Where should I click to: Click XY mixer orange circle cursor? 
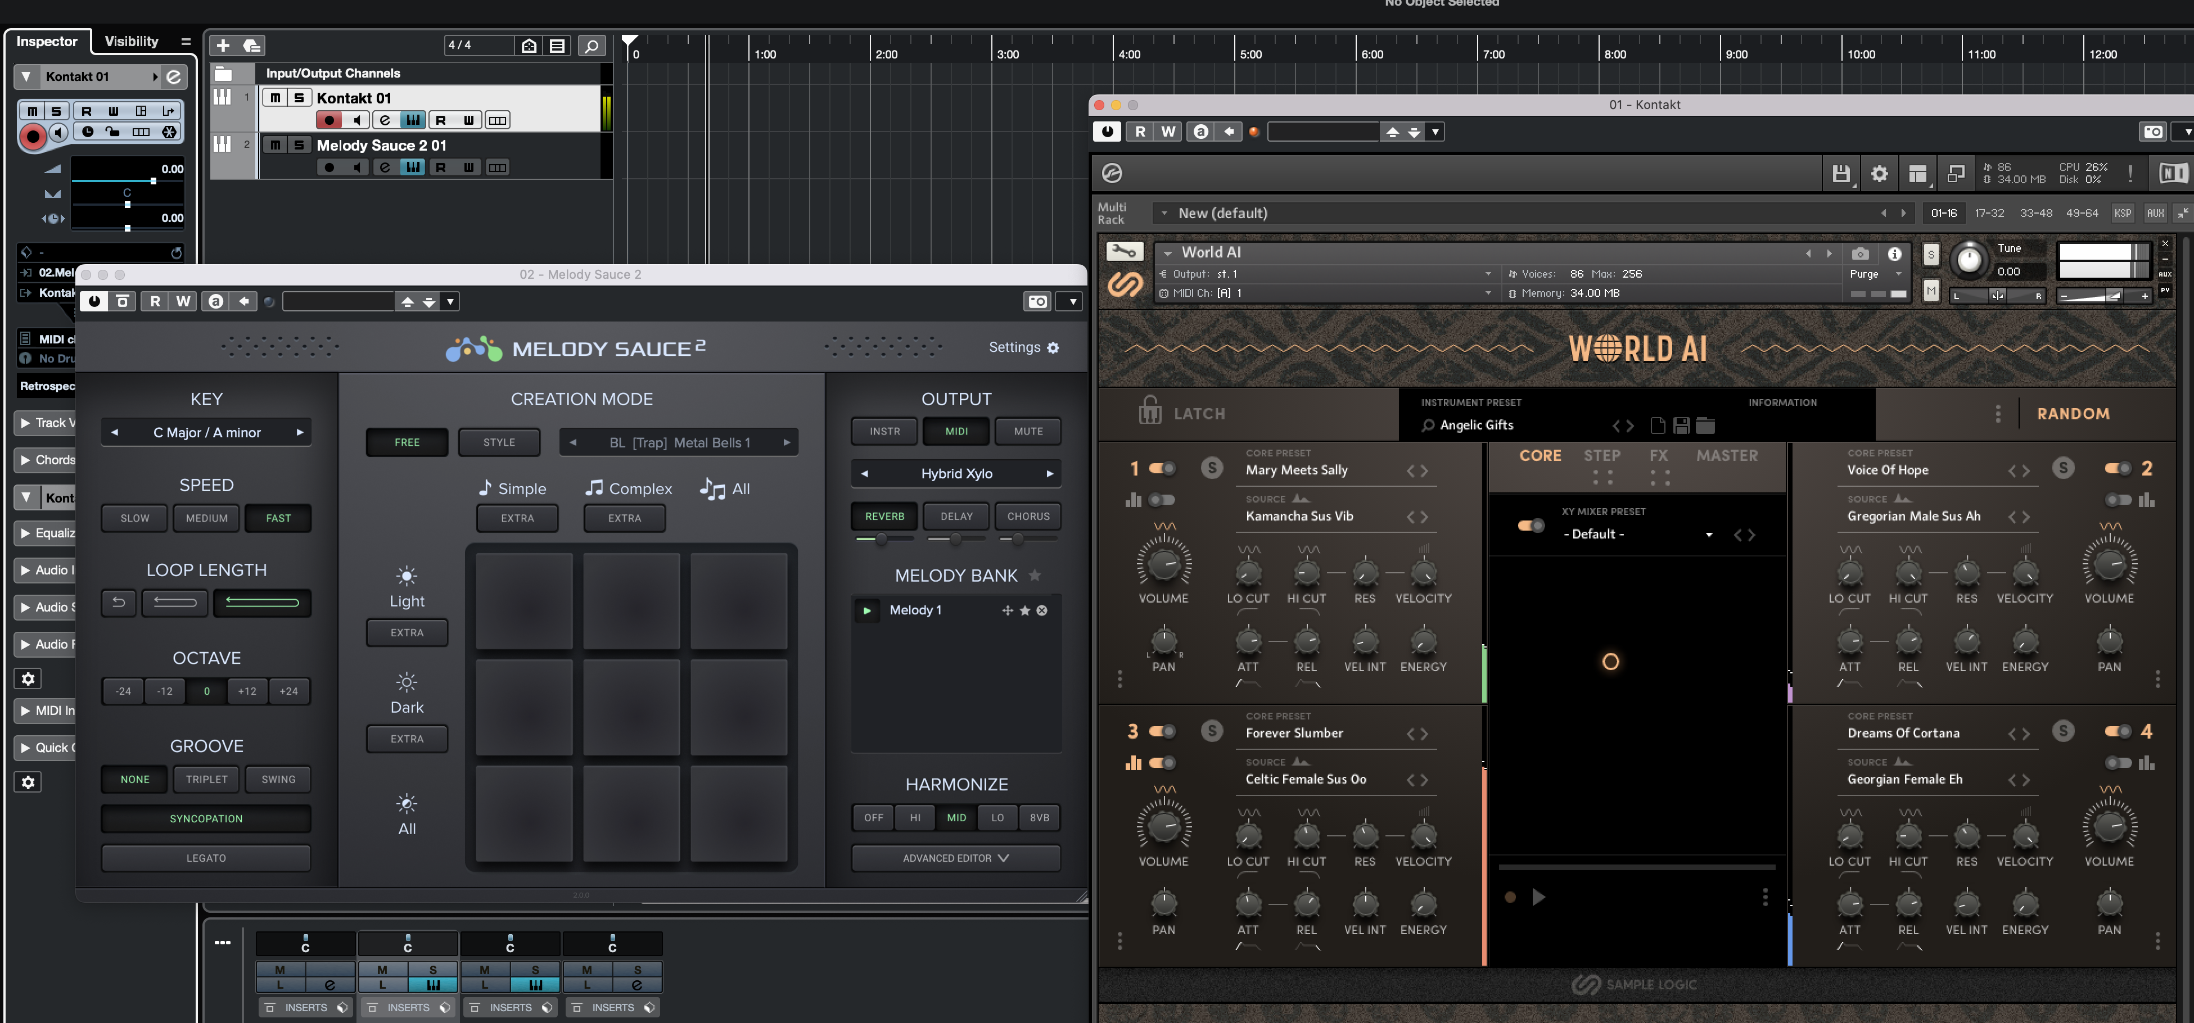click(x=1610, y=661)
